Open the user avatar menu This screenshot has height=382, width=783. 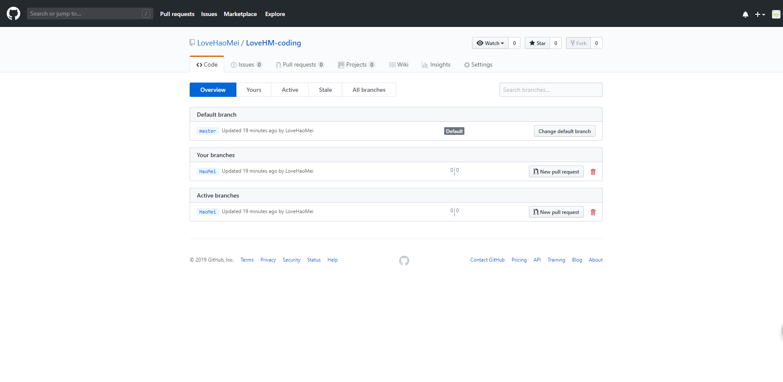coord(776,14)
